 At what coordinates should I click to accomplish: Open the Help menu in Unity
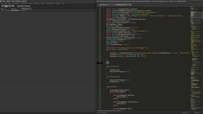[63, 3]
